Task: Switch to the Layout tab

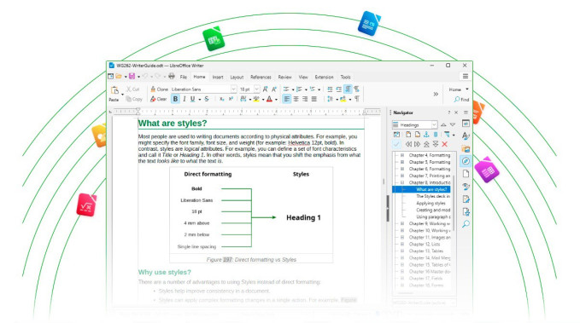Action: (x=237, y=77)
